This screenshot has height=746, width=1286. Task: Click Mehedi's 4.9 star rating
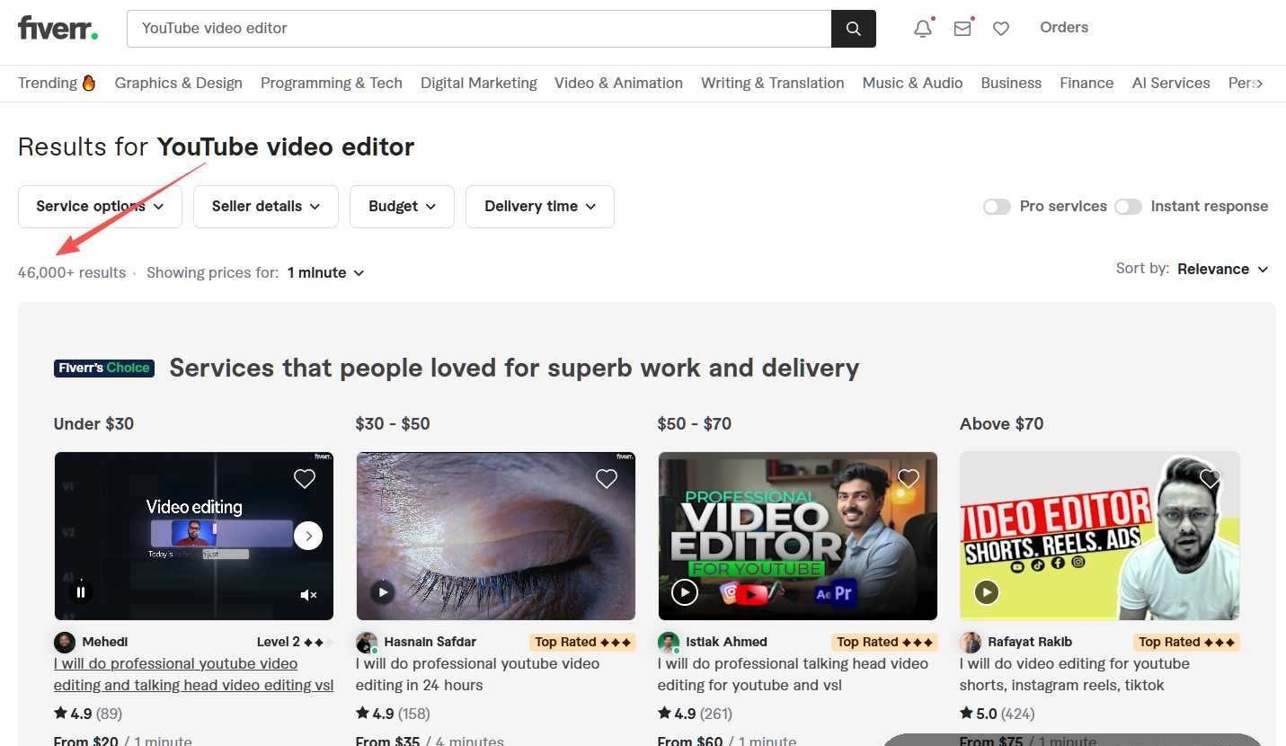(x=88, y=714)
